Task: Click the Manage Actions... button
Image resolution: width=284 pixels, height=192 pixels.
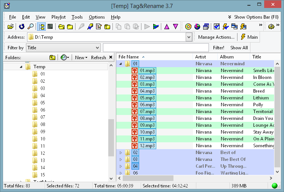Action: point(216,37)
